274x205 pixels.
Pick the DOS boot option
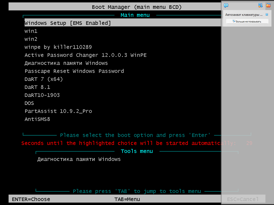(x=29, y=103)
